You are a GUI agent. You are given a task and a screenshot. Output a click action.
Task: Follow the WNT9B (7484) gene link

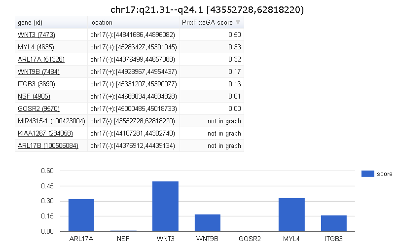point(38,72)
